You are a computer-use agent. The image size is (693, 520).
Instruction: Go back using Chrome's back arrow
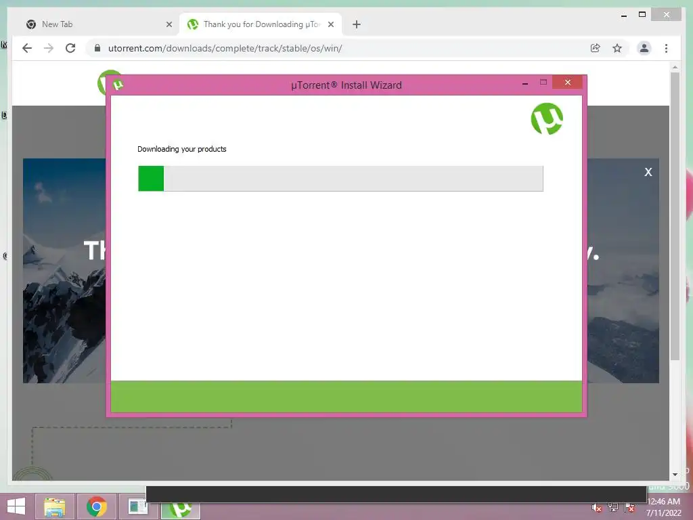(27, 48)
